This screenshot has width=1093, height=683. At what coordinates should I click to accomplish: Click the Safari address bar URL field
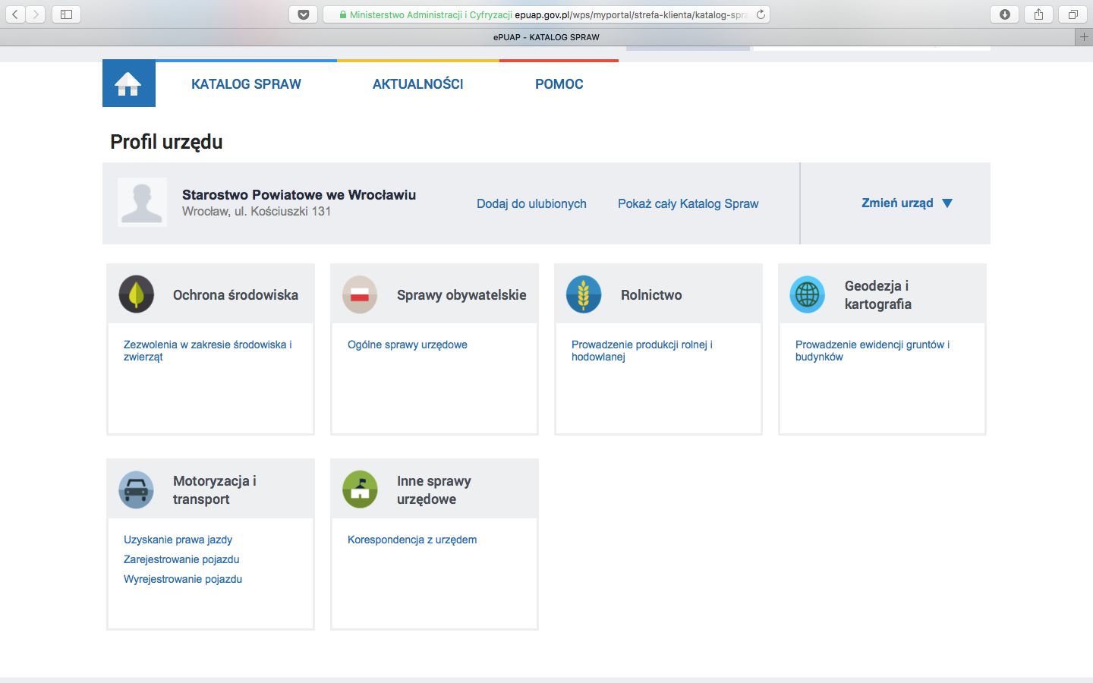[546, 14]
